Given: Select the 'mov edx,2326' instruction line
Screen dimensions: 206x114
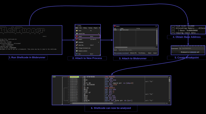Looking at the screenshot, I should tap(111, 85).
